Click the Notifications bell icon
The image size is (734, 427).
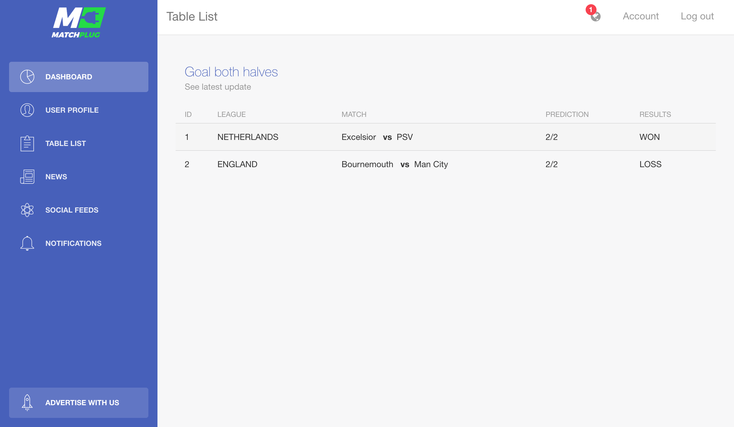(x=27, y=243)
